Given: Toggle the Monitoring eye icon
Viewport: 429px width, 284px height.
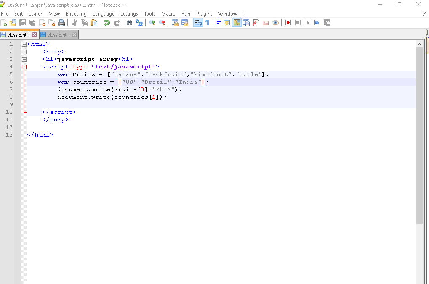Looking at the screenshot, I should coord(275,23).
